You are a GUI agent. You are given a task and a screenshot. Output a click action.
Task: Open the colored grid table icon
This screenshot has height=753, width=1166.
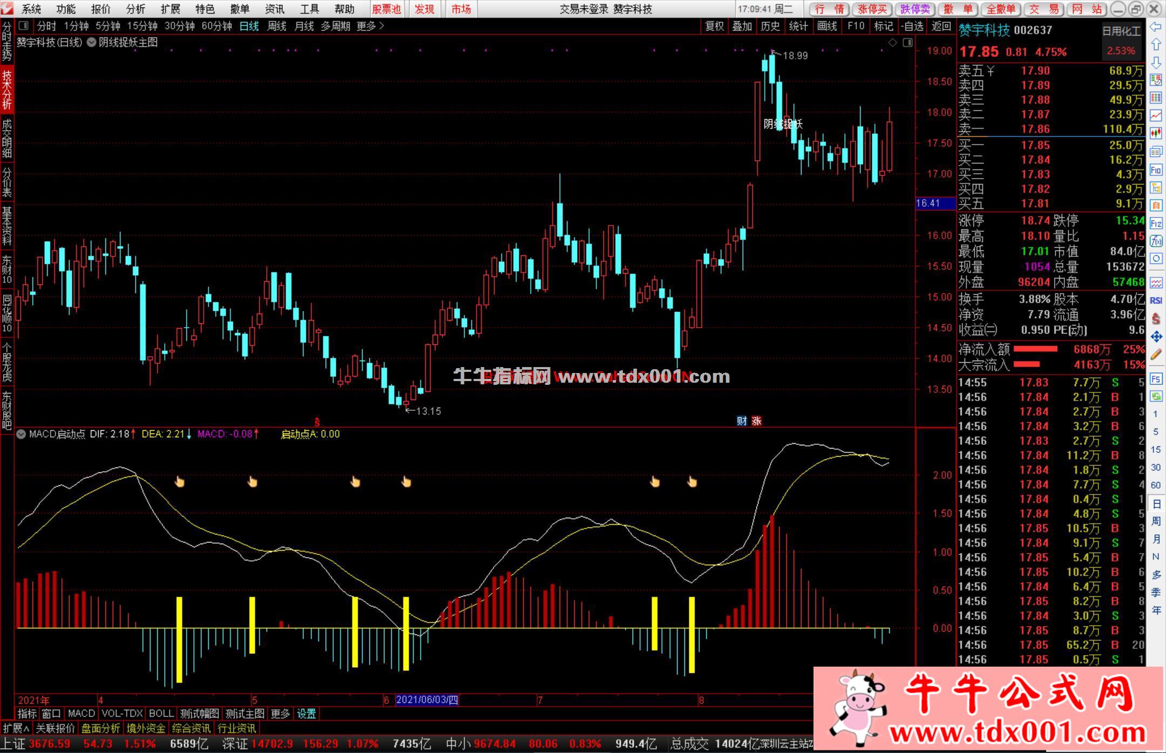click(1156, 98)
